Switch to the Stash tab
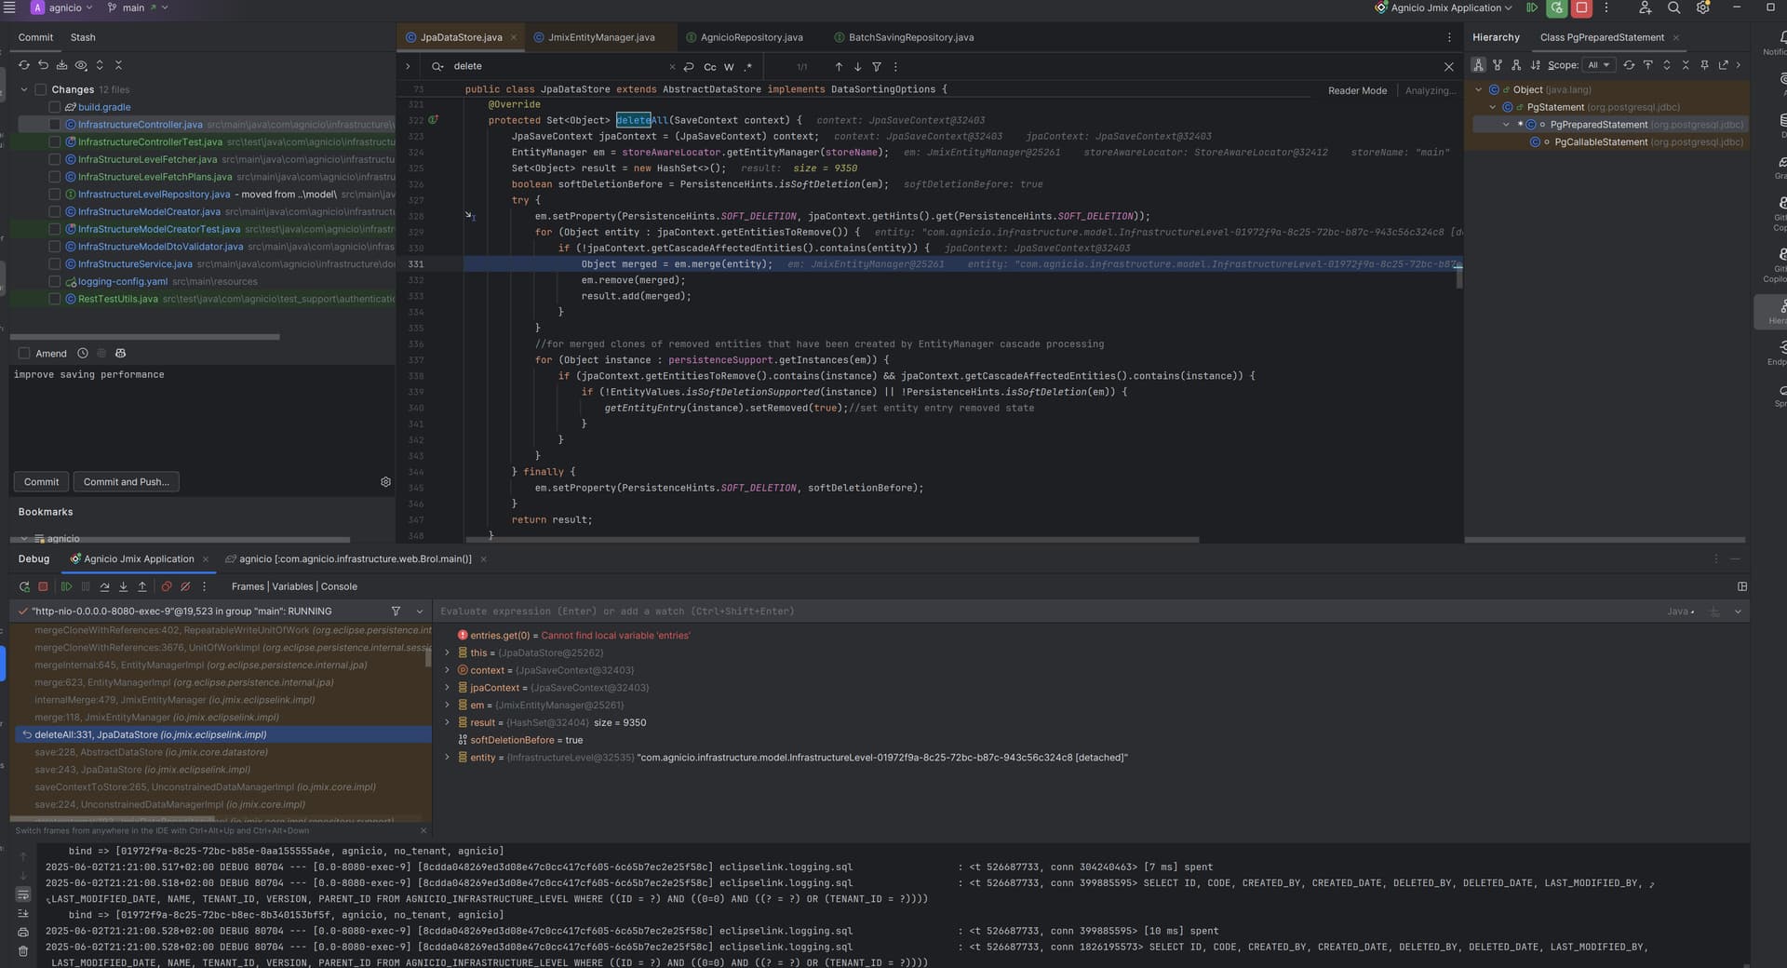The image size is (1787, 968). pyautogui.click(x=83, y=37)
